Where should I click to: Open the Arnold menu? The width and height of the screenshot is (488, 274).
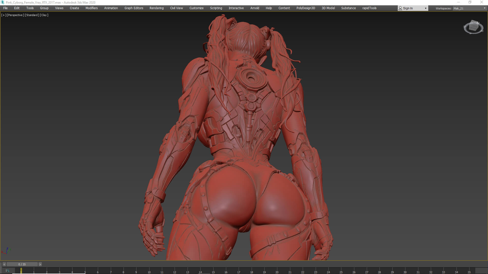click(x=255, y=8)
